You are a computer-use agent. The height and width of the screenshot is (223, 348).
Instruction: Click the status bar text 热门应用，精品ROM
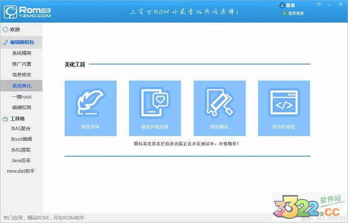coord(44,218)
